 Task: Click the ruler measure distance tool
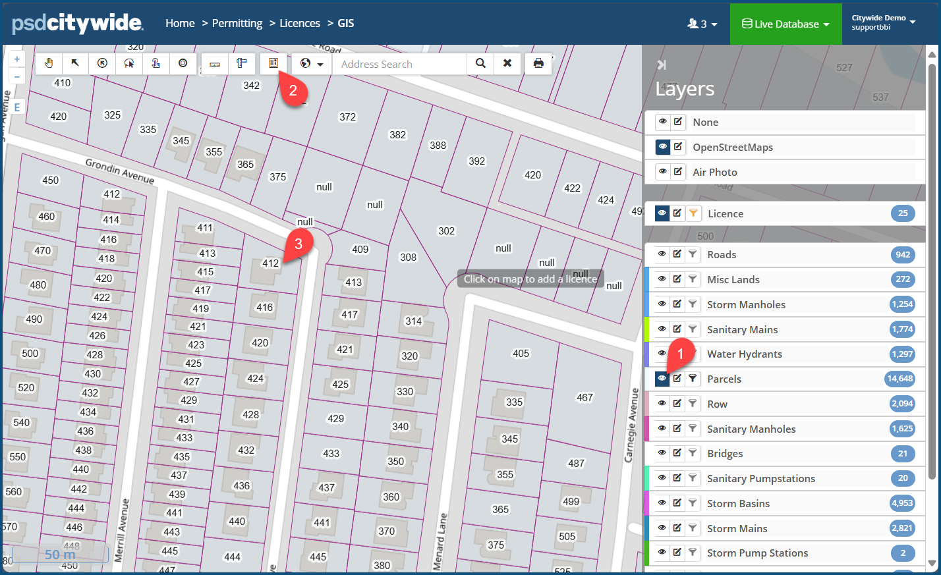[215, 64]
